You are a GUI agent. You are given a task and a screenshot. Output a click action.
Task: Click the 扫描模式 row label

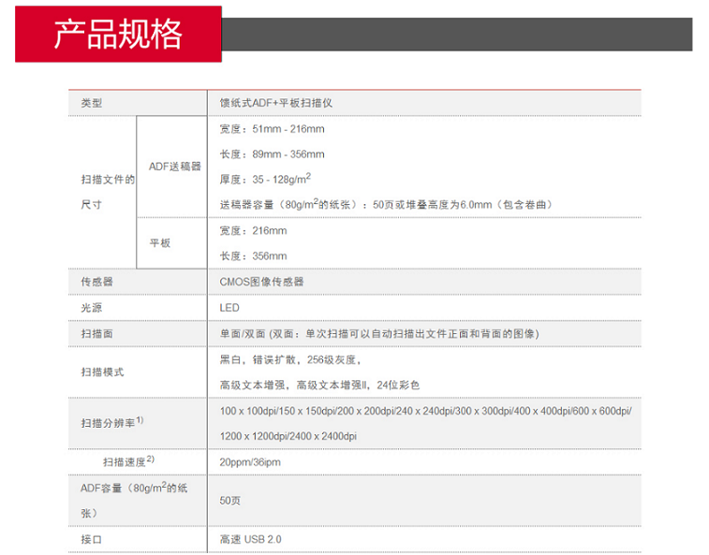102,372
